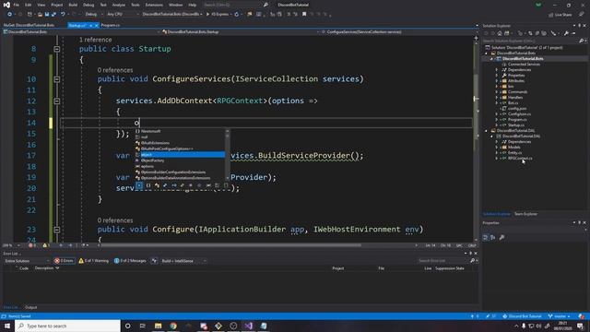Open Solution Explorer properties wrench icon
590x332 pixels.
[x=566, y=33]
